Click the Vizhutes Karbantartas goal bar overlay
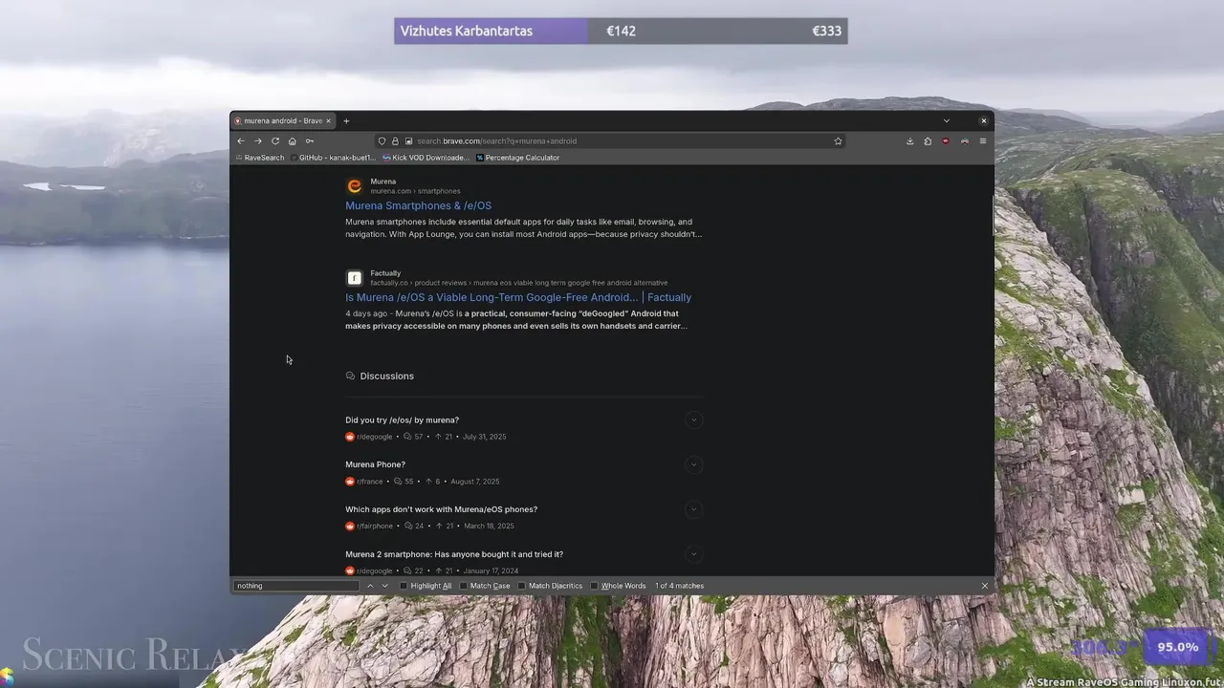 621,31
